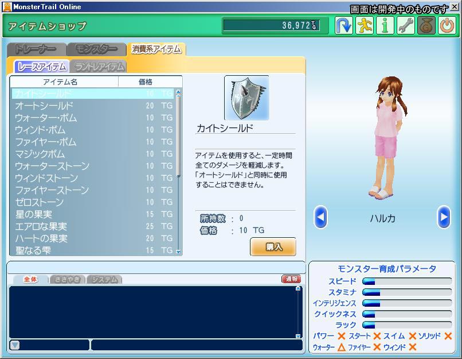Select the 星の果実 item row
The image size is (462, 359).
tap(93, 214)
